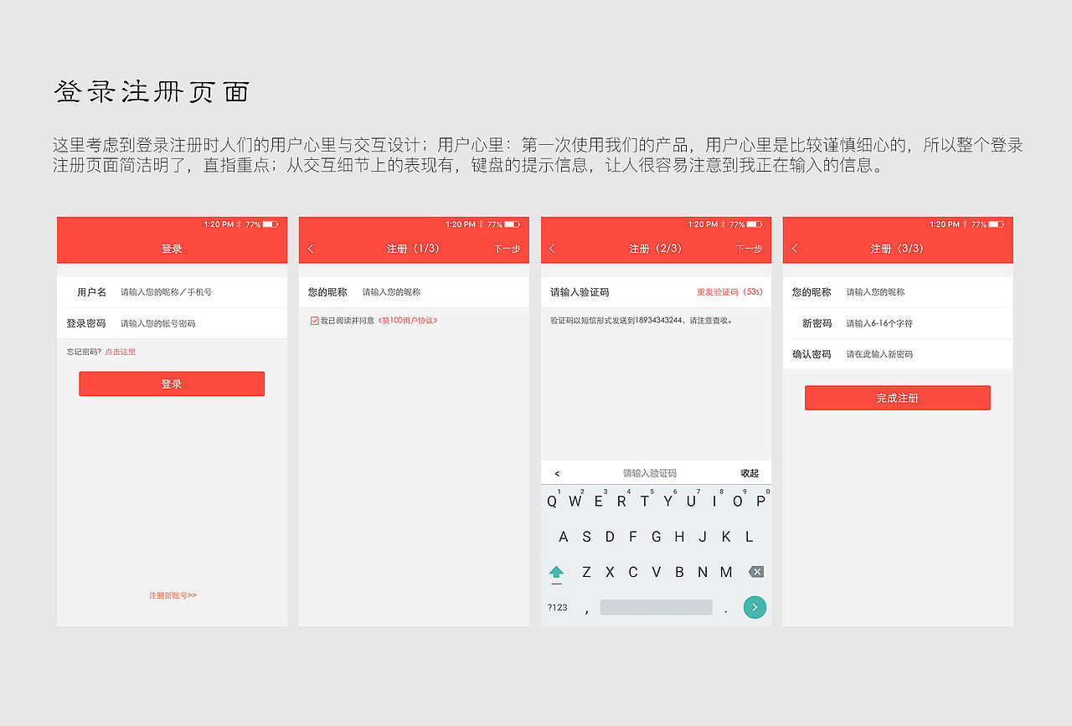Tap the P key on keyboard
This screenshot has height=726, width=1072.
760,501
